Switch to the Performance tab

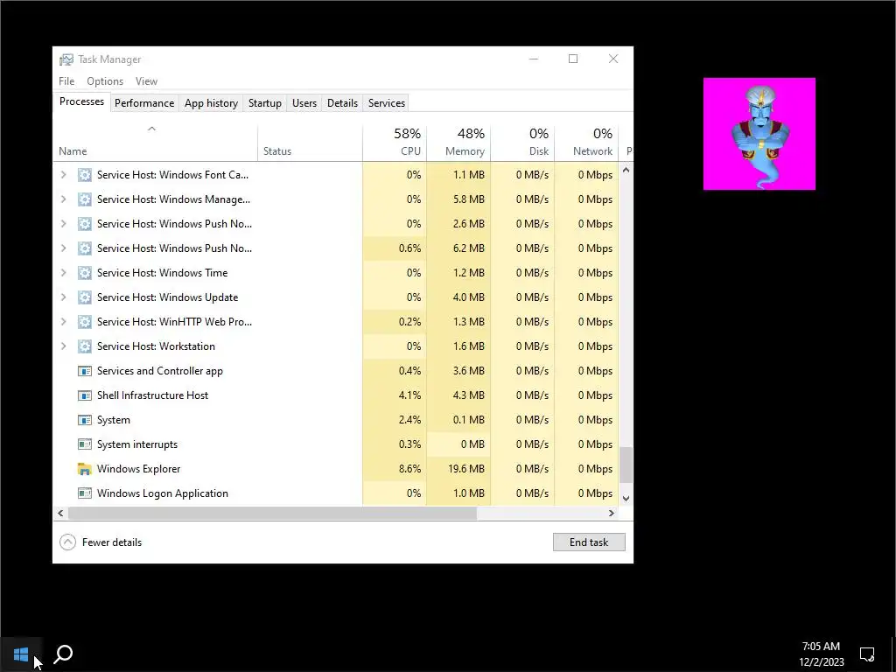click(144, 103)
